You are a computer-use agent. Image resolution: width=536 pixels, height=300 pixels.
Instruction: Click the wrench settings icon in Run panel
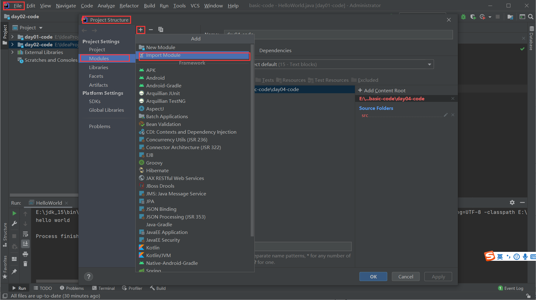point(14,223)
